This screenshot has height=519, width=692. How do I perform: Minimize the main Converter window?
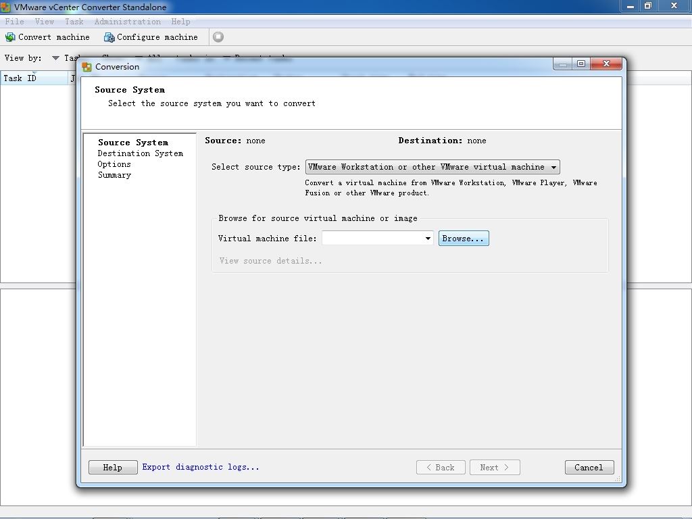(631, 5)
